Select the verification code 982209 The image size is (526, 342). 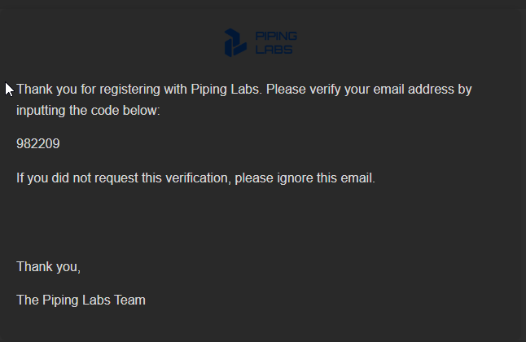37,144
